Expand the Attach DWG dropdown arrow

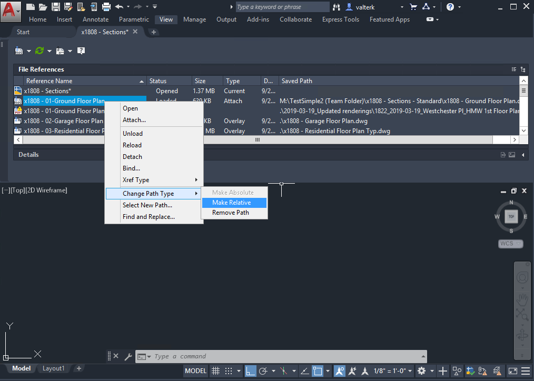[28, 51]
